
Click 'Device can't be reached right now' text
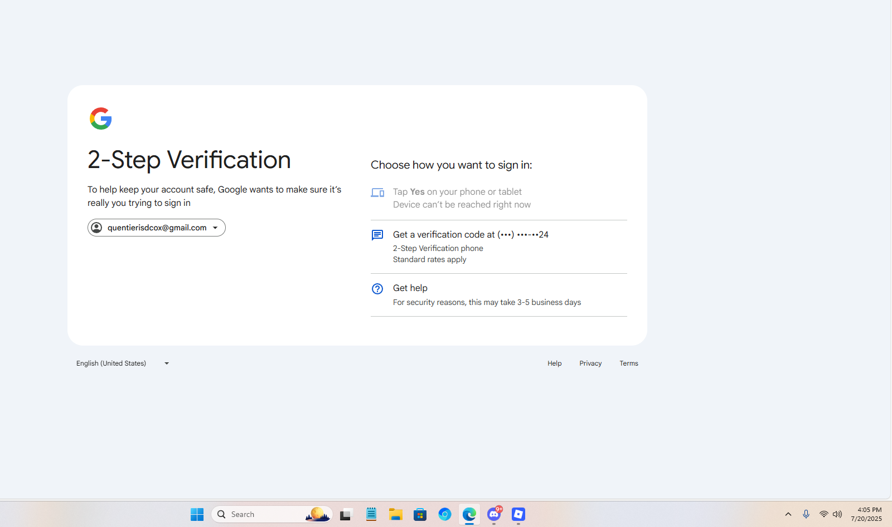[x=462, y=205]
